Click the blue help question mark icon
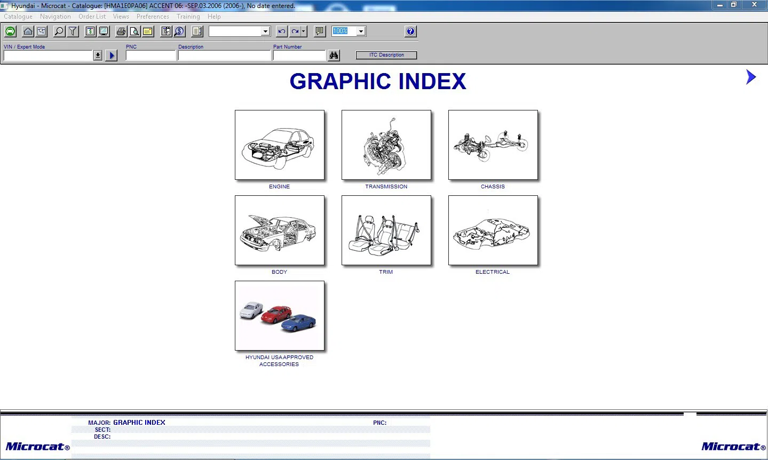The width and height of the screenshot is (768, 460). click(410, 31)
